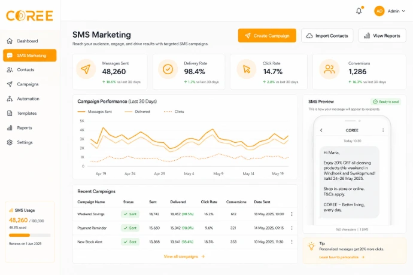The width and height of the screenshot is (413, 275).
Task: Click Conversions column header
Action: 236,202
